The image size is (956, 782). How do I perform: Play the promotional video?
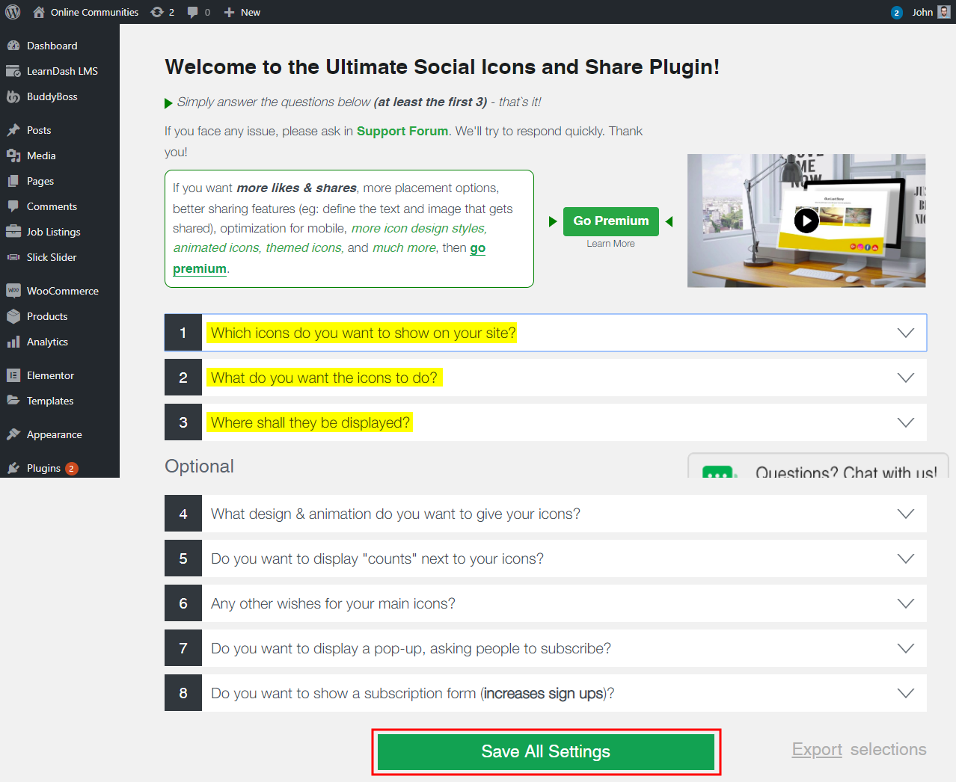(x=806, y=221)
